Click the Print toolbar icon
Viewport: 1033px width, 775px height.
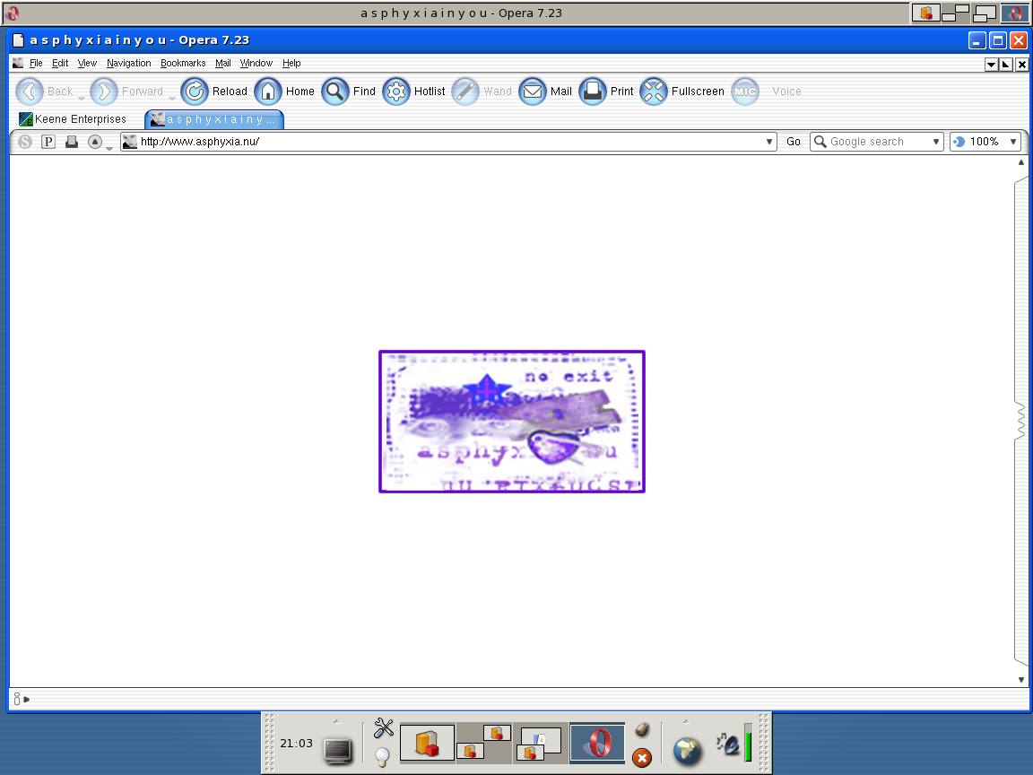pyautogui.click(x=593, y=91)
